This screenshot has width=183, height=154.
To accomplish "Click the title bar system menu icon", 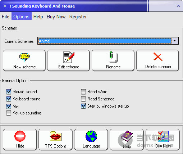I will 5,6.
